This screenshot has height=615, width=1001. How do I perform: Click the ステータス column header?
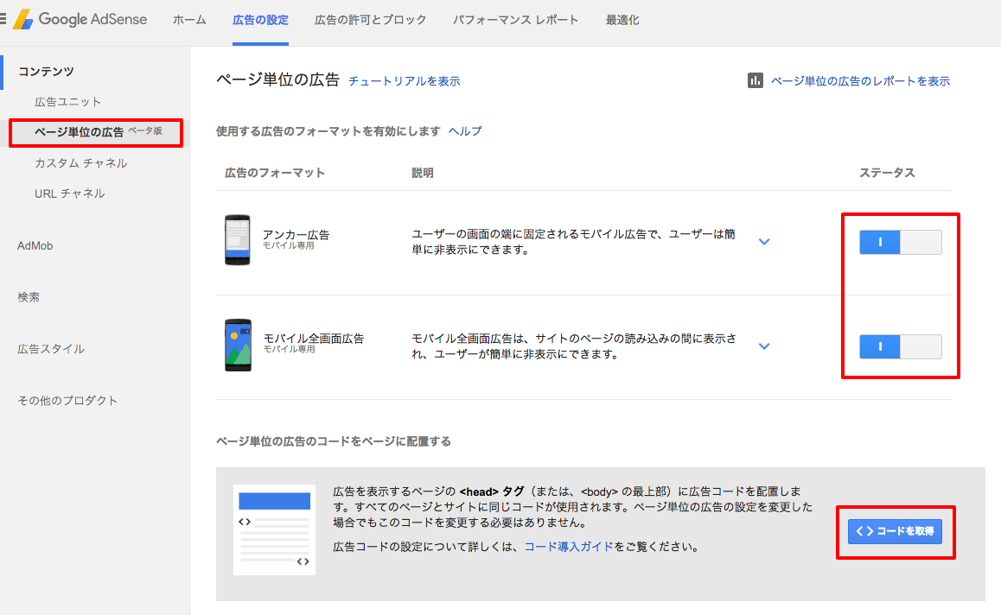click(887, 173)
